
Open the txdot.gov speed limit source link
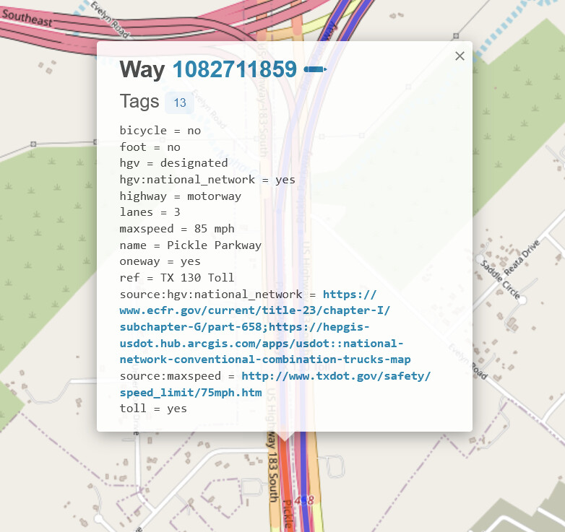click(x=336, y=376)
